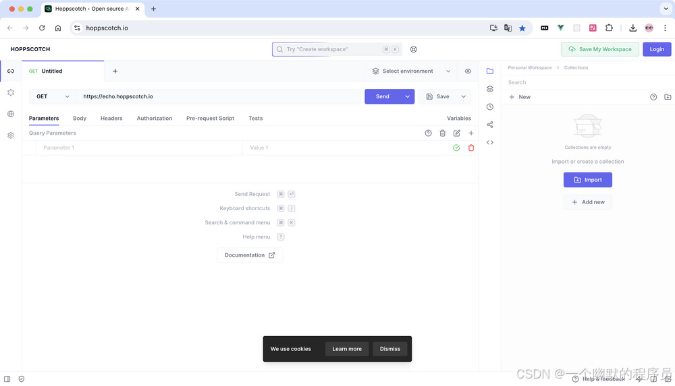This screenshot has width=675, height=386.
Task: Open the Settings gear in left sidebar
Action: 11,135
